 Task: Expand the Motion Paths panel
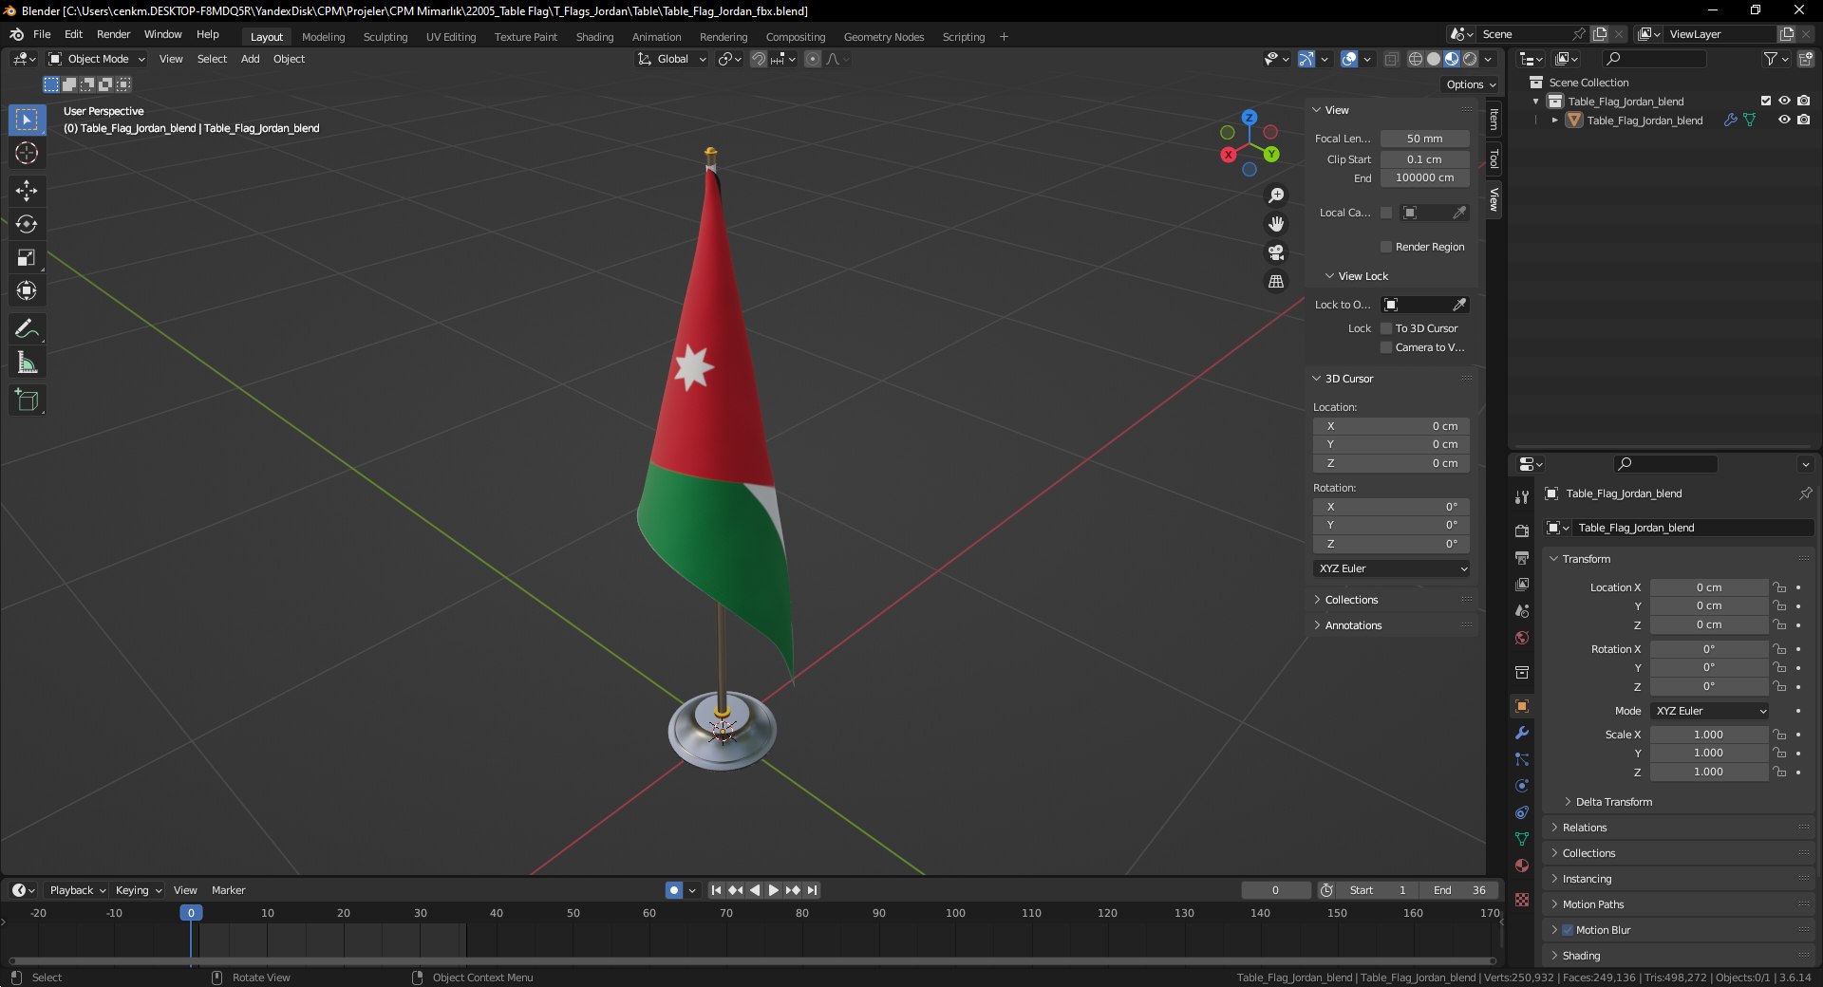coord(1593,904)
